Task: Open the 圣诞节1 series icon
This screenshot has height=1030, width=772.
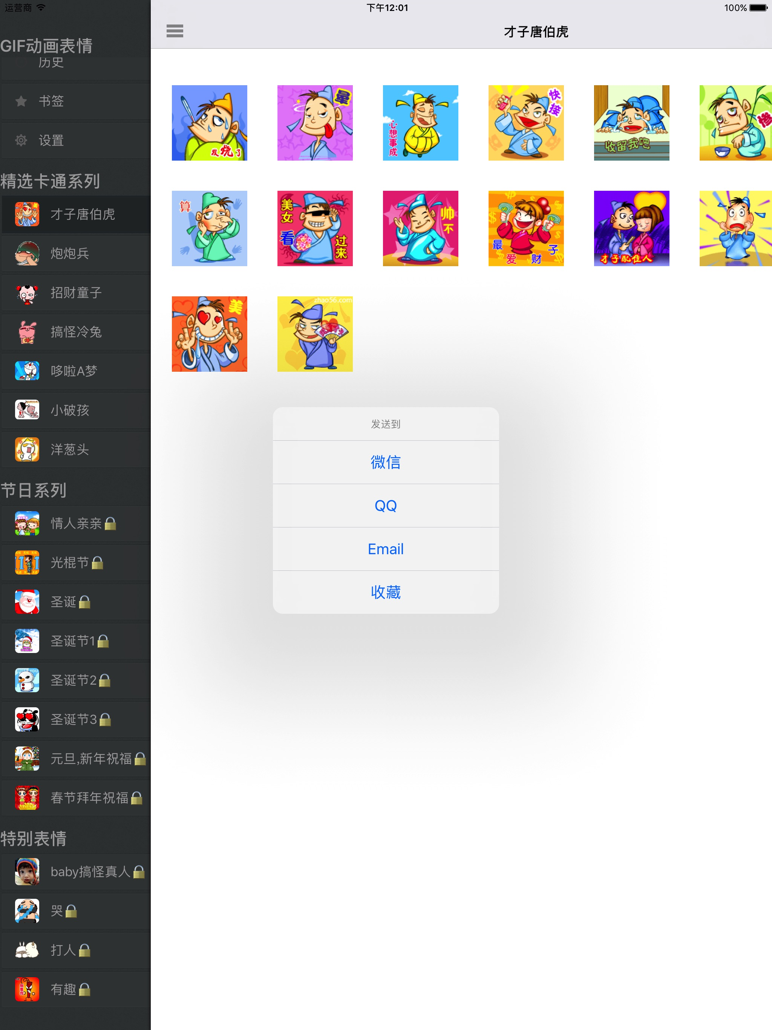Action: [27, 641]
